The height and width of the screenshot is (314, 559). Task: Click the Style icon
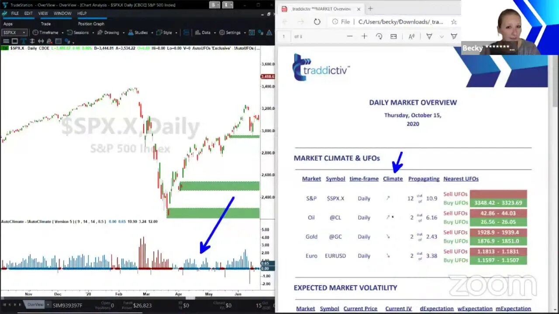[x=159, y=33]
